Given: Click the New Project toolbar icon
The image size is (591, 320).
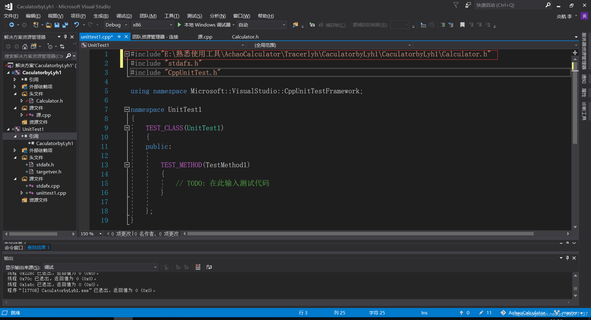Looking at the screenshot, I should (x=36, y=25).
